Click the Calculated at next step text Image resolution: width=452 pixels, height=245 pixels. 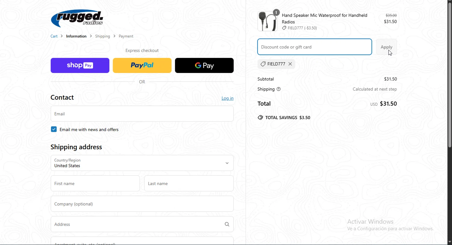pyautogui.click(x=375, y=89)
